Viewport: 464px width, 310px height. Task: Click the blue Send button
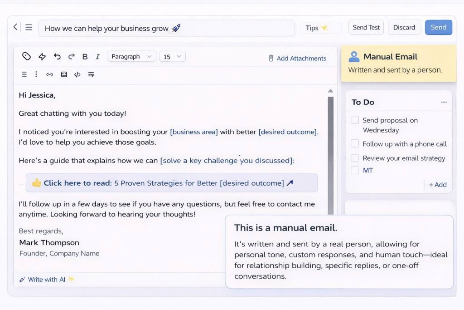[438, 27]
